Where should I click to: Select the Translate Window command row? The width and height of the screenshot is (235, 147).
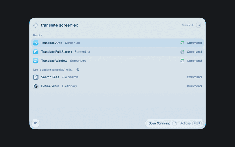tap(117, 61)
